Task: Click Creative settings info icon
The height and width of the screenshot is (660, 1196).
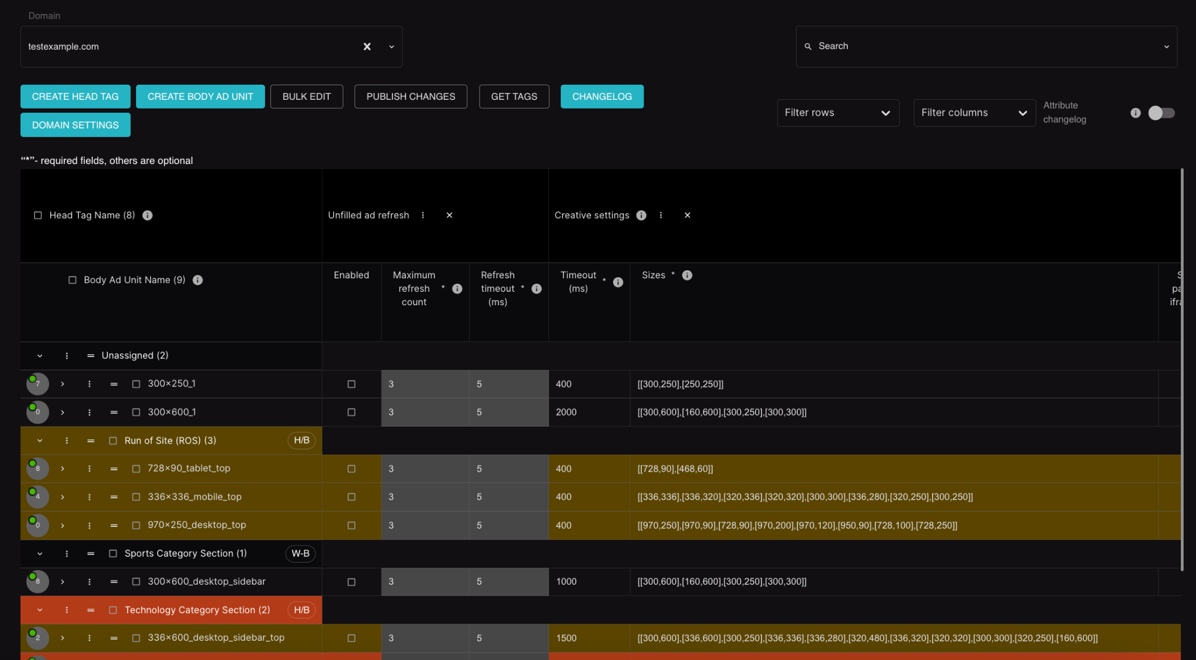Action: tap(641, 215)
